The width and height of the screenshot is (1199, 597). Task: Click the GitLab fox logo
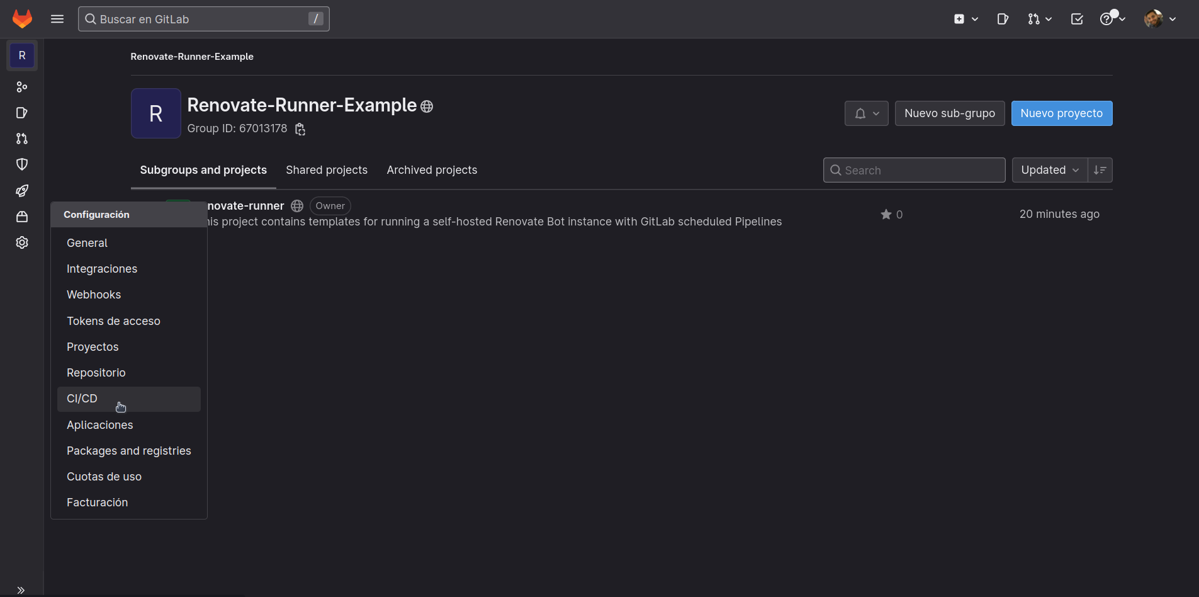coord(22,19)
